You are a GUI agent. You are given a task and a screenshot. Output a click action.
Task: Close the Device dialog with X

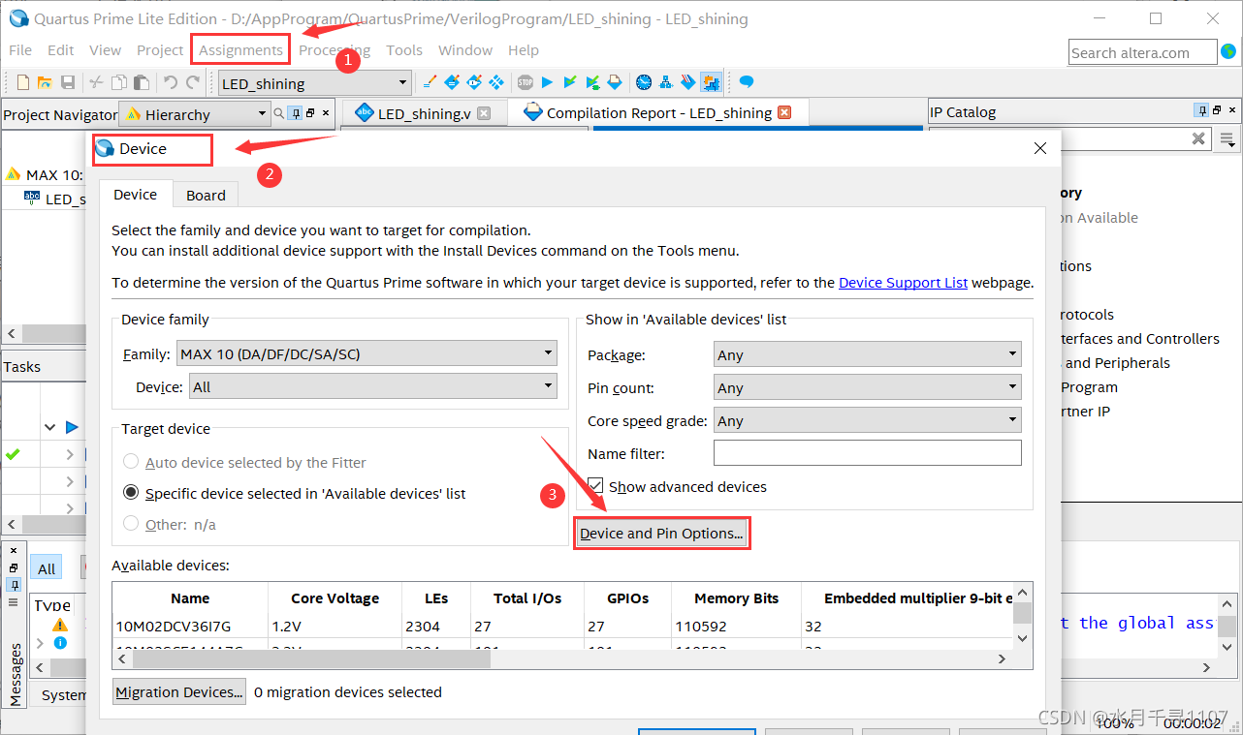1040,148
